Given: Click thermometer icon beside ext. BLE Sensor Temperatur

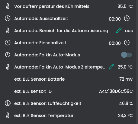Looking at the screenshot, I should pyautogui.click(x=8, y=116).
